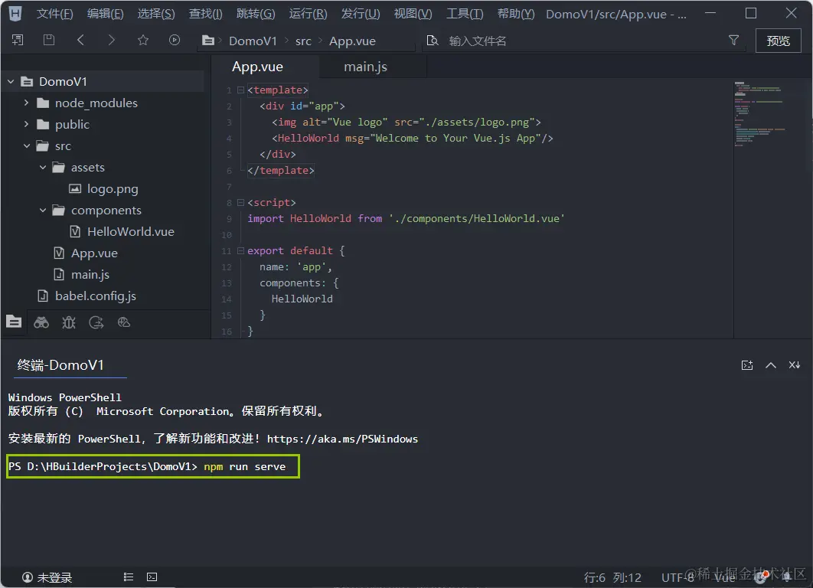This screenshot has height=588, width=813.
Task: Click the outline list icon in status bar
Action: tap(129, 577)
